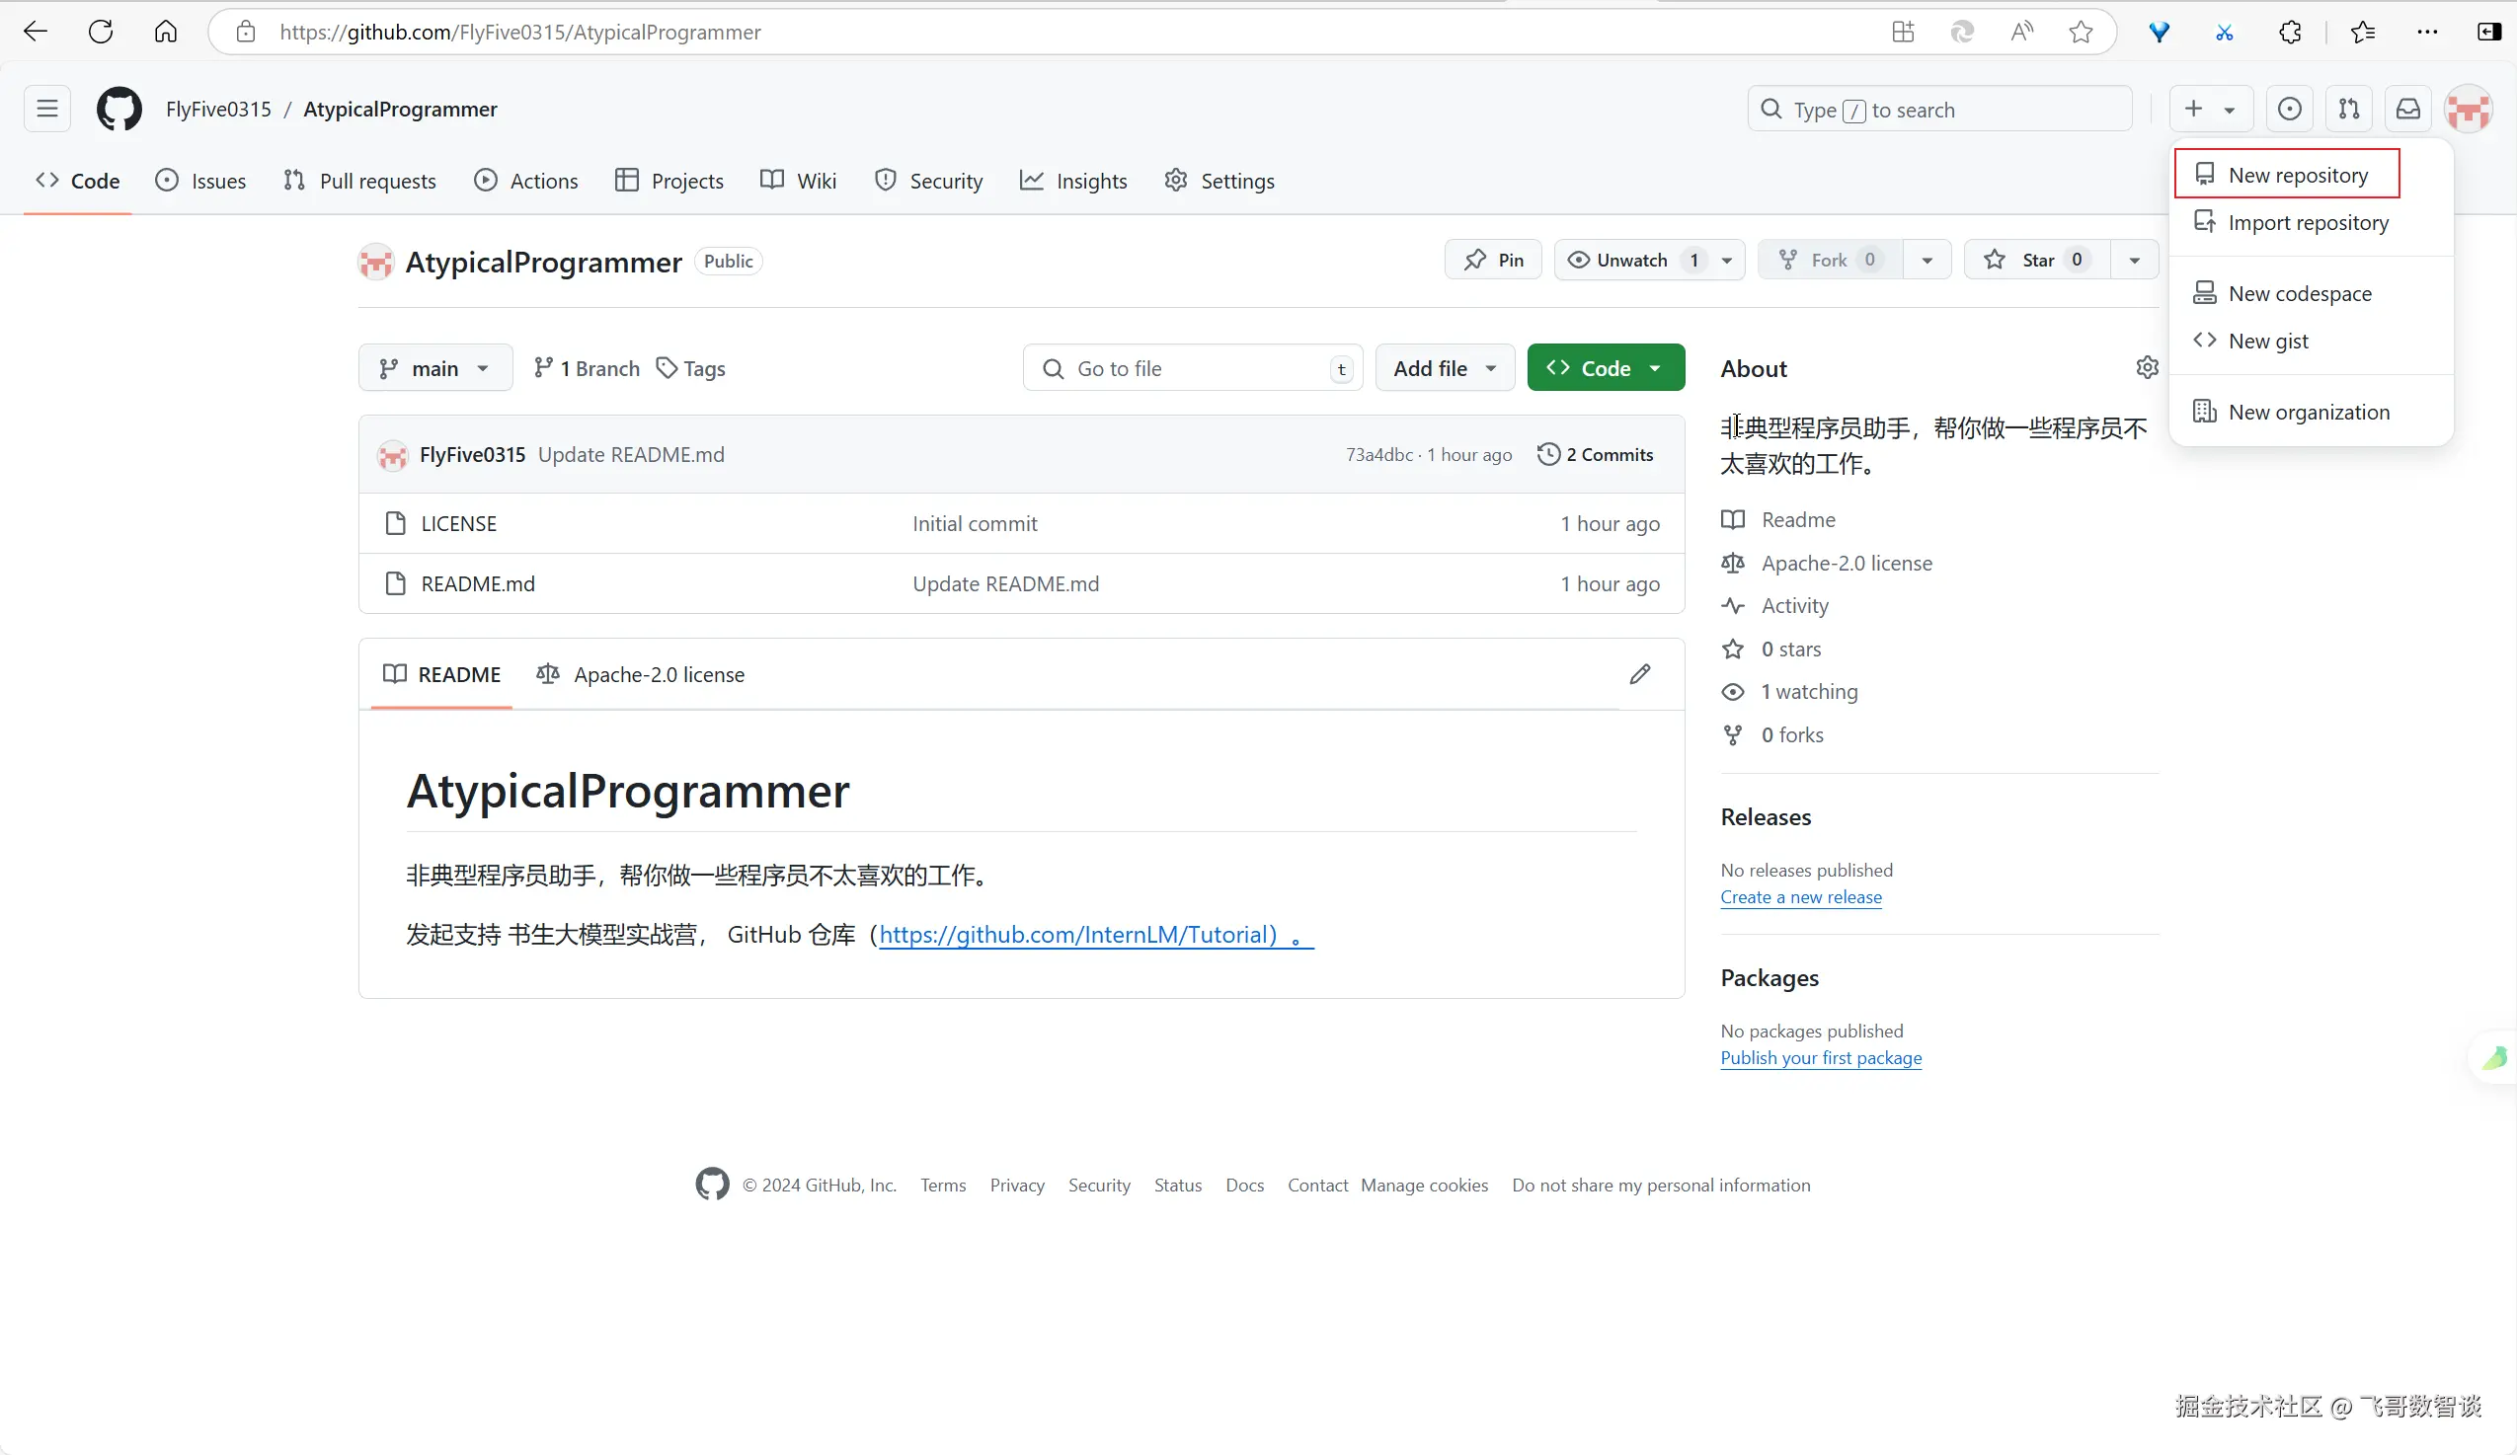The width and height of the screenshot is (2517, 1455).
Task: Open the InternLM Tutorial link
Action: [1077, 935]
